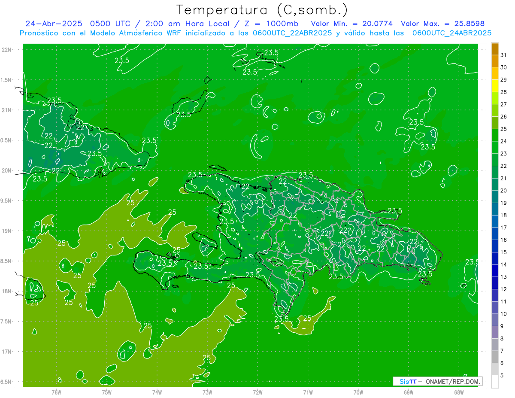
Task: Click the colorbar tick label '14'
Action: pos(504,265)
